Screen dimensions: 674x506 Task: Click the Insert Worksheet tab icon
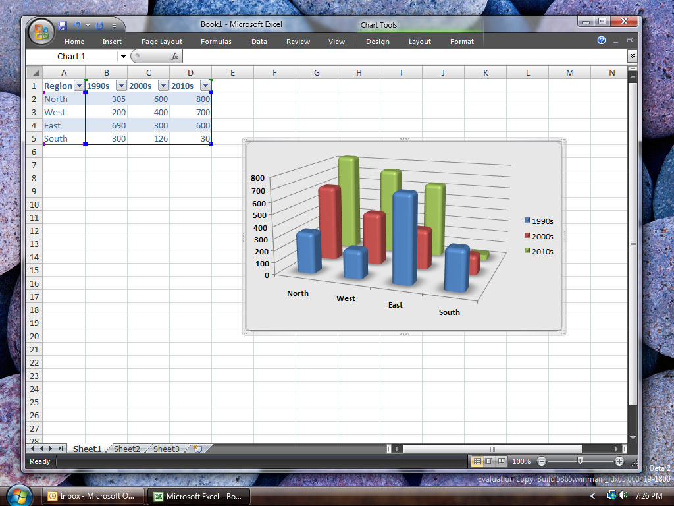(x=197, y=449)
